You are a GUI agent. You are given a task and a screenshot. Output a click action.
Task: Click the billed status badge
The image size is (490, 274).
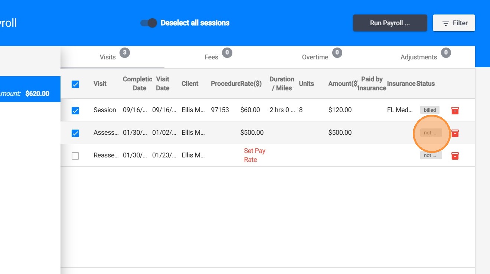pos(430,110)
